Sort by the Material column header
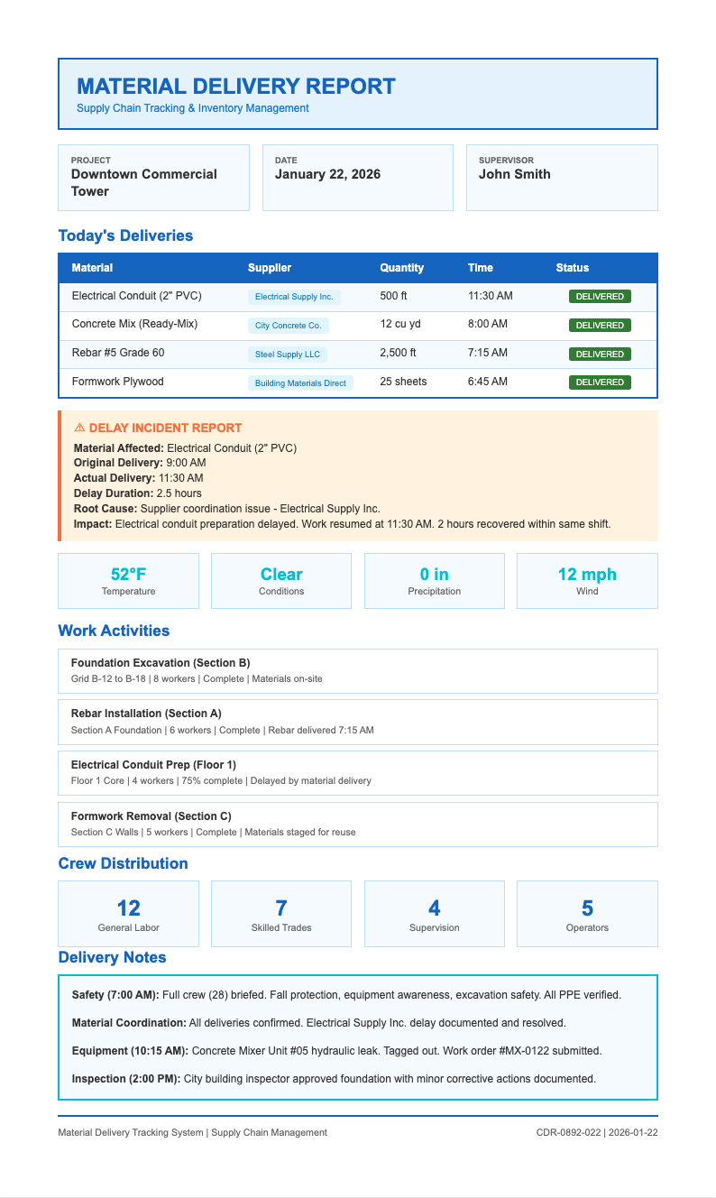This screenshot has width=716, height=1198. click(x=92, y=268)
